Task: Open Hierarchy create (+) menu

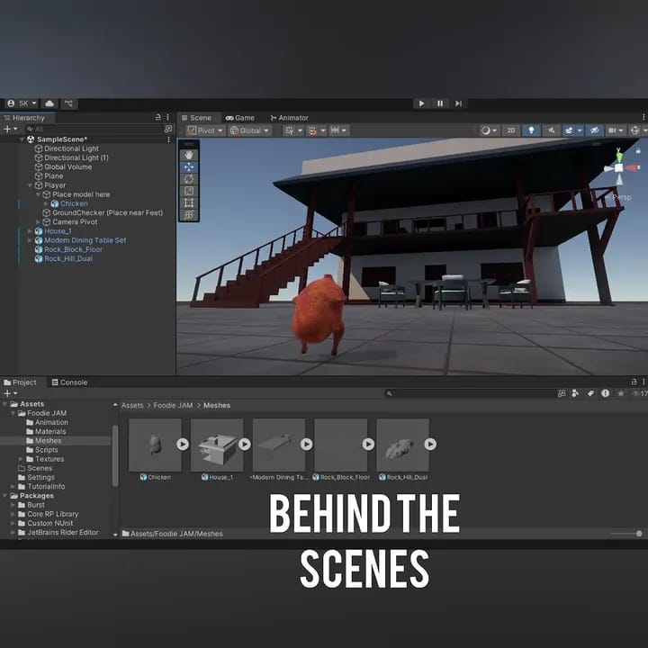Action: [10, 130]
